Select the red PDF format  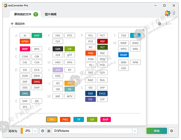click(102, 41)
